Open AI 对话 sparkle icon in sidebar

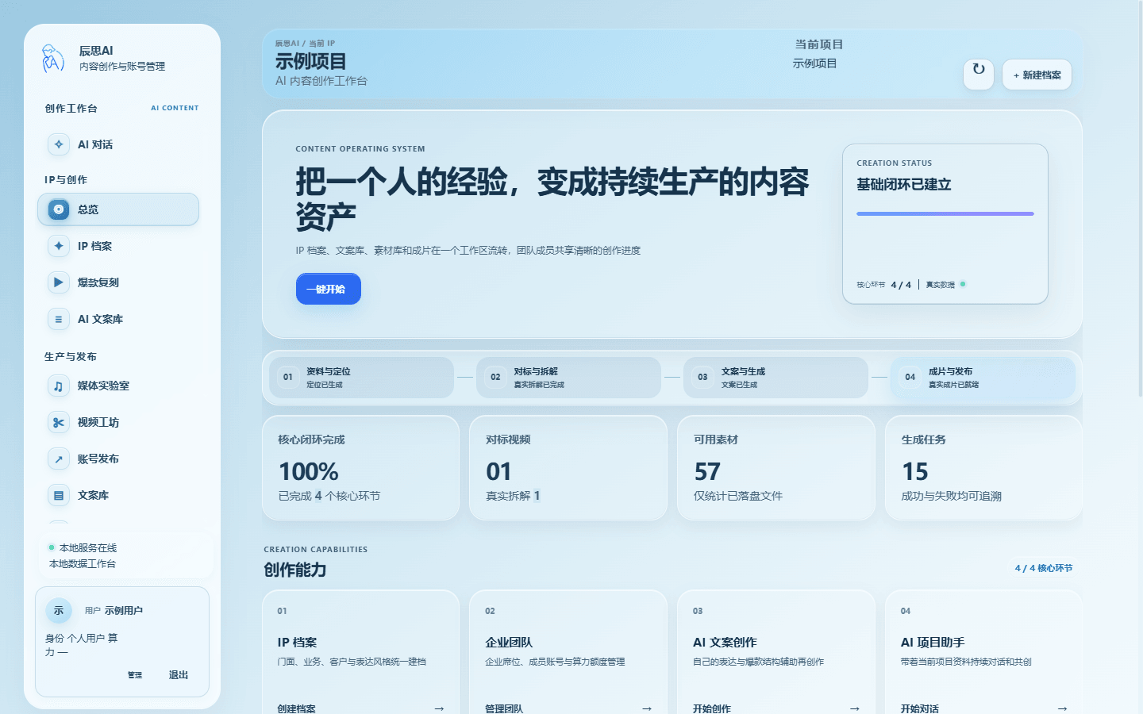tap(59, 144)
